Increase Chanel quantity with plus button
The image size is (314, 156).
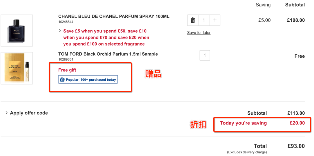tap(215, 20)
